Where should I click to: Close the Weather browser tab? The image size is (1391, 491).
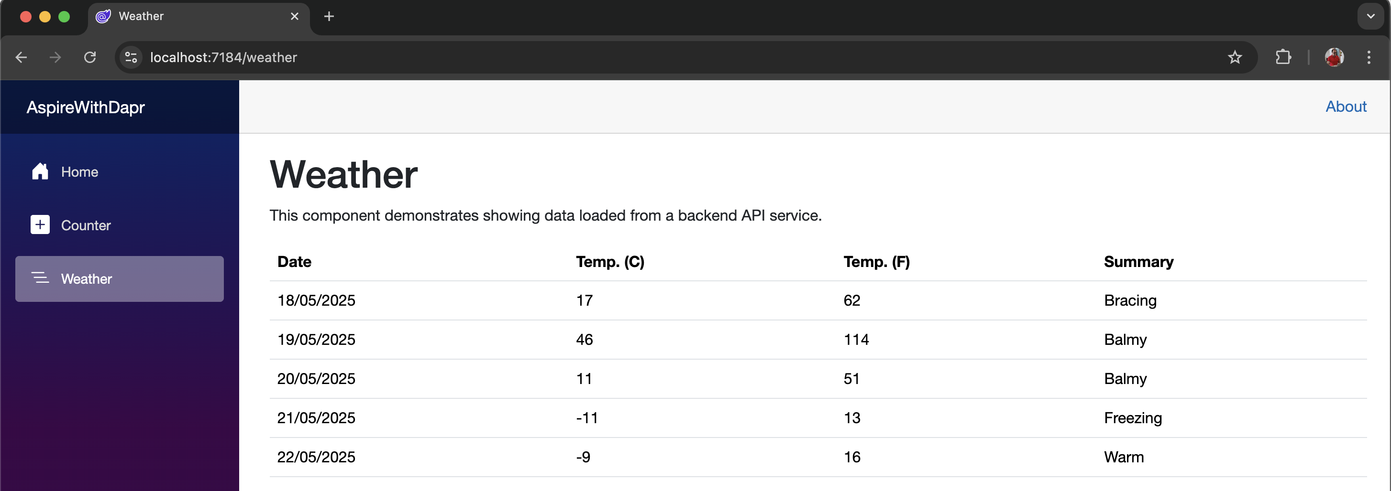[294, 16]
